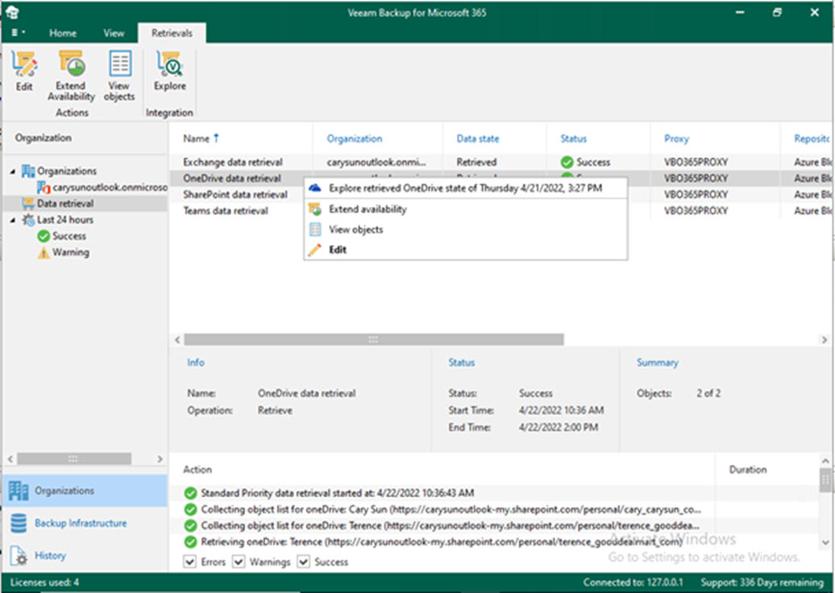
Task: Toggle the Warnings filter checkbox
Action: click(x=238, y=562)
